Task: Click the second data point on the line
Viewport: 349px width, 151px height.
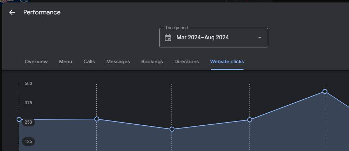Action: pyautogui.click(x=97, y=119)
